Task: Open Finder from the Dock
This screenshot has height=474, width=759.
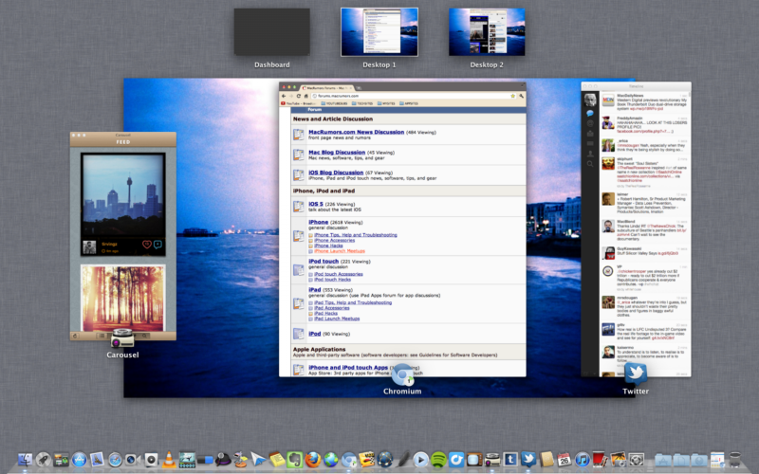Action: click(x=26, y=460)
